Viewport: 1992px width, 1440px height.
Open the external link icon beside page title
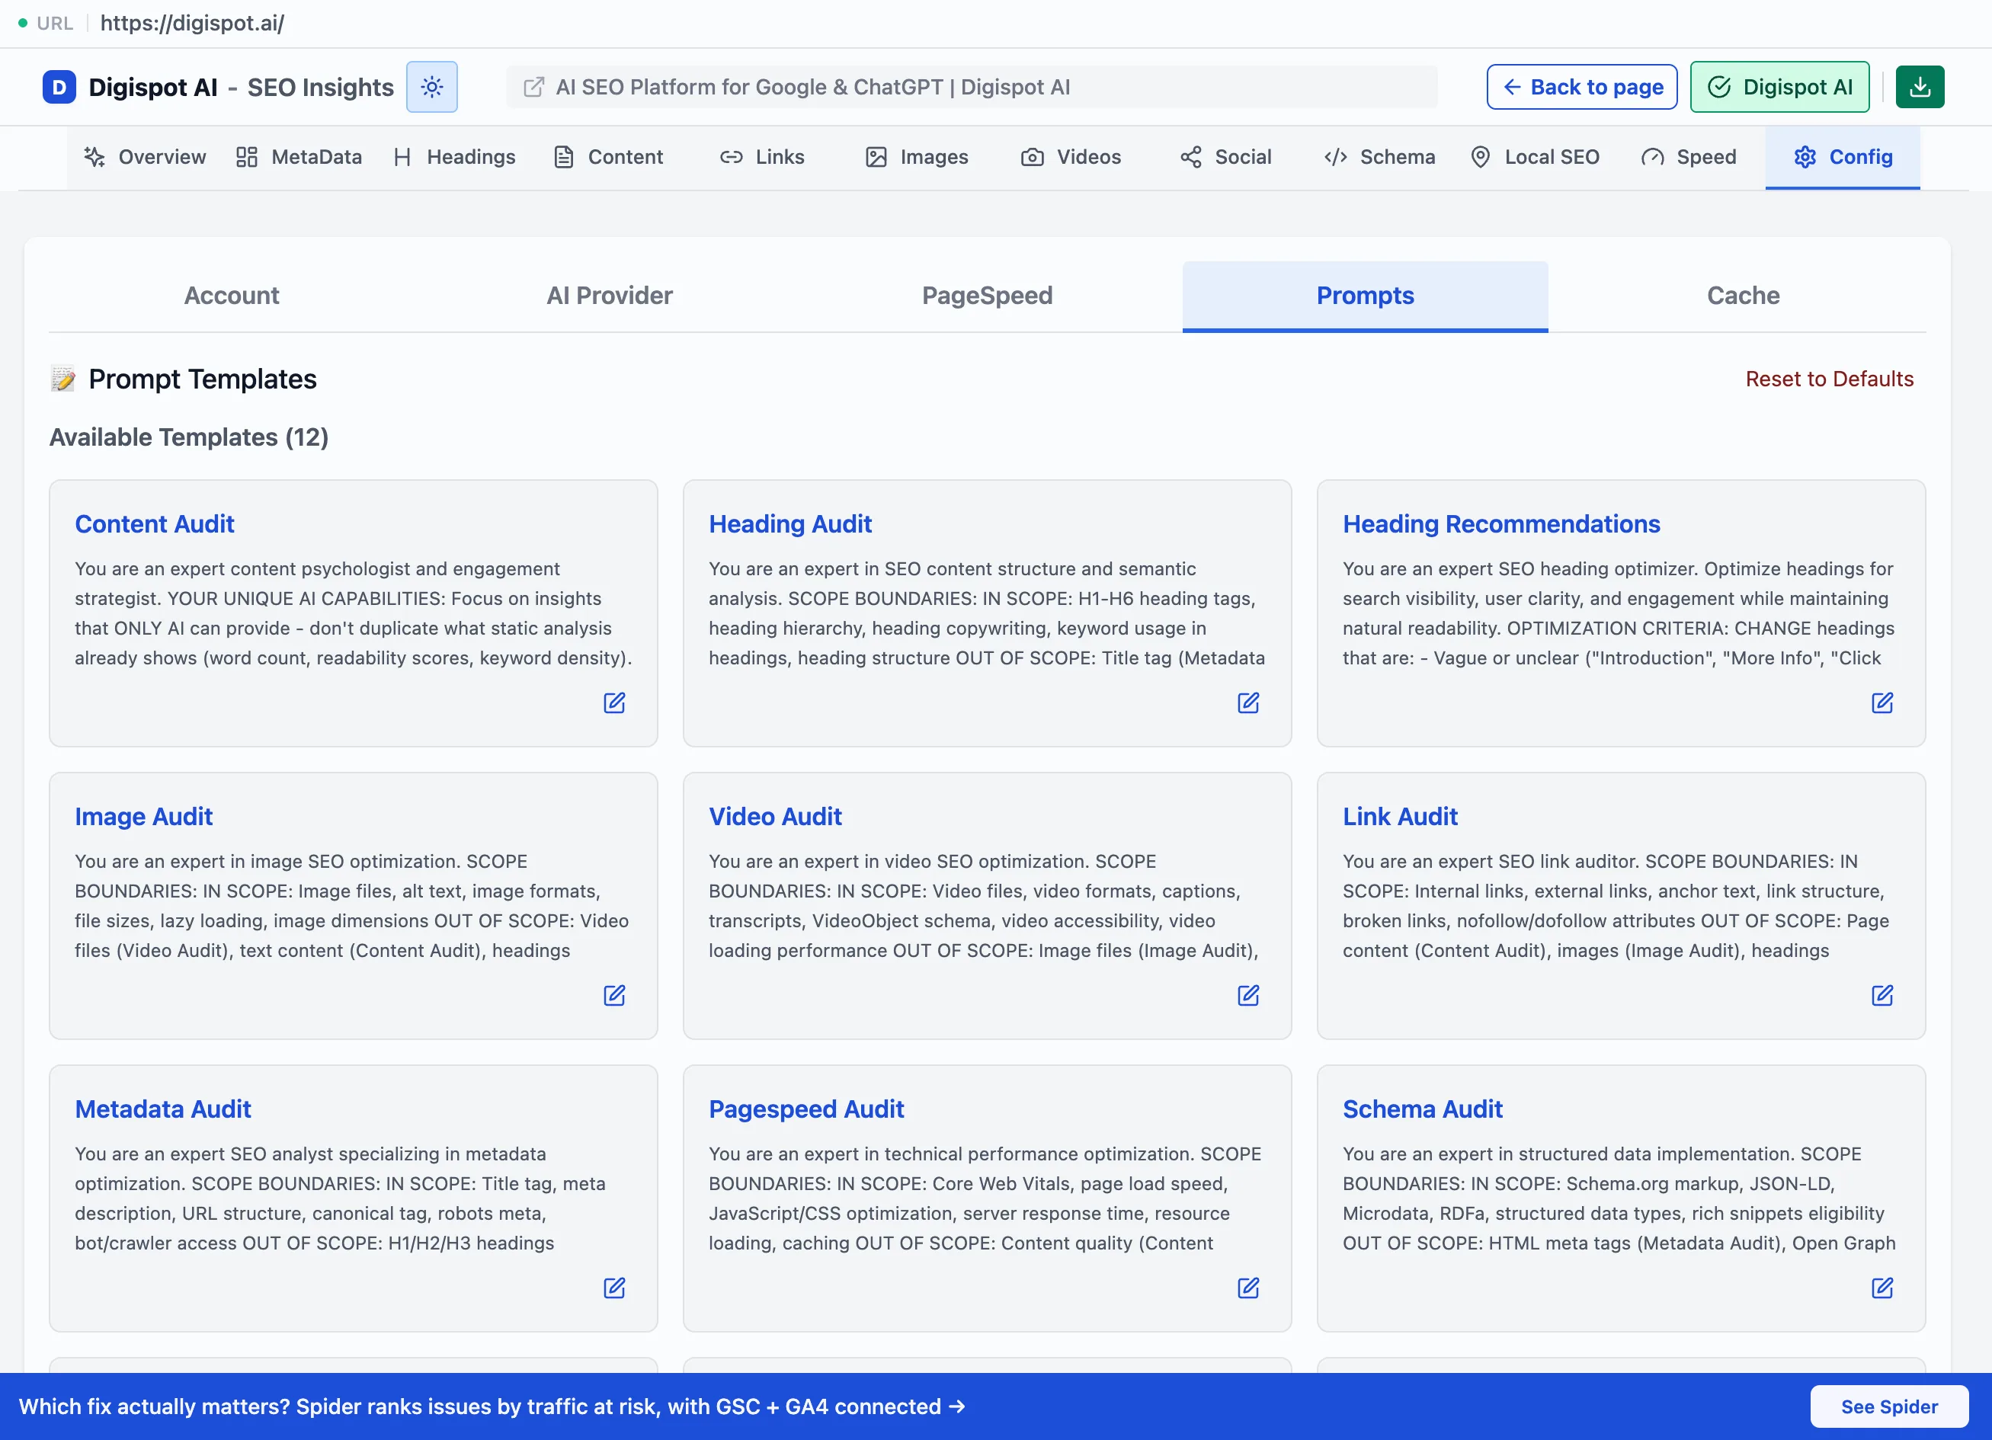click(533, 87)
